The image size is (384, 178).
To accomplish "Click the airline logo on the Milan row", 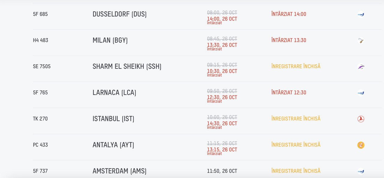I will pos(361,40).
